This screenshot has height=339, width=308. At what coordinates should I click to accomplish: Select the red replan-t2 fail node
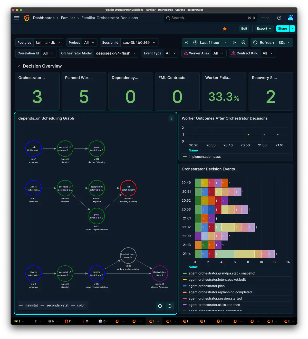(128, 188)
